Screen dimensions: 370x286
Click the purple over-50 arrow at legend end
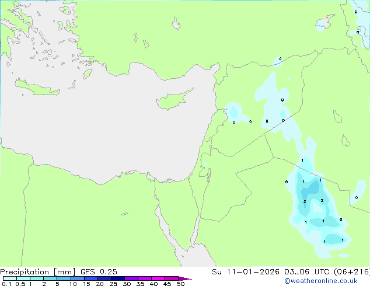coord(185,278)
